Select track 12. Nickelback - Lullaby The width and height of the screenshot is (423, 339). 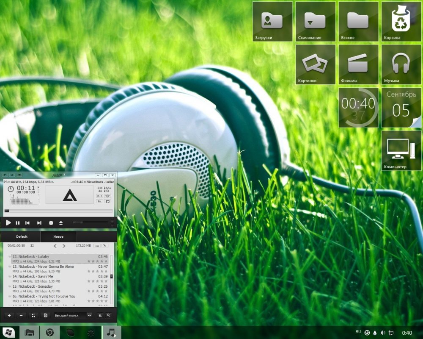tap(60, 259)
